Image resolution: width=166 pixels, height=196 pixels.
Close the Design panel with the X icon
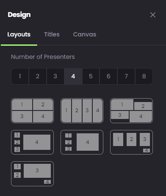click(153, 15)
